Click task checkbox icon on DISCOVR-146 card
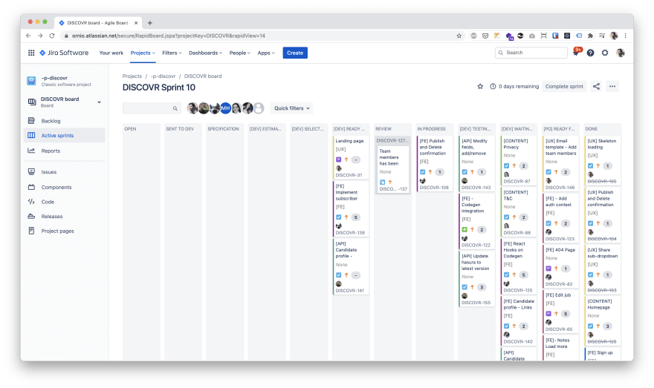 coord(548,172)
